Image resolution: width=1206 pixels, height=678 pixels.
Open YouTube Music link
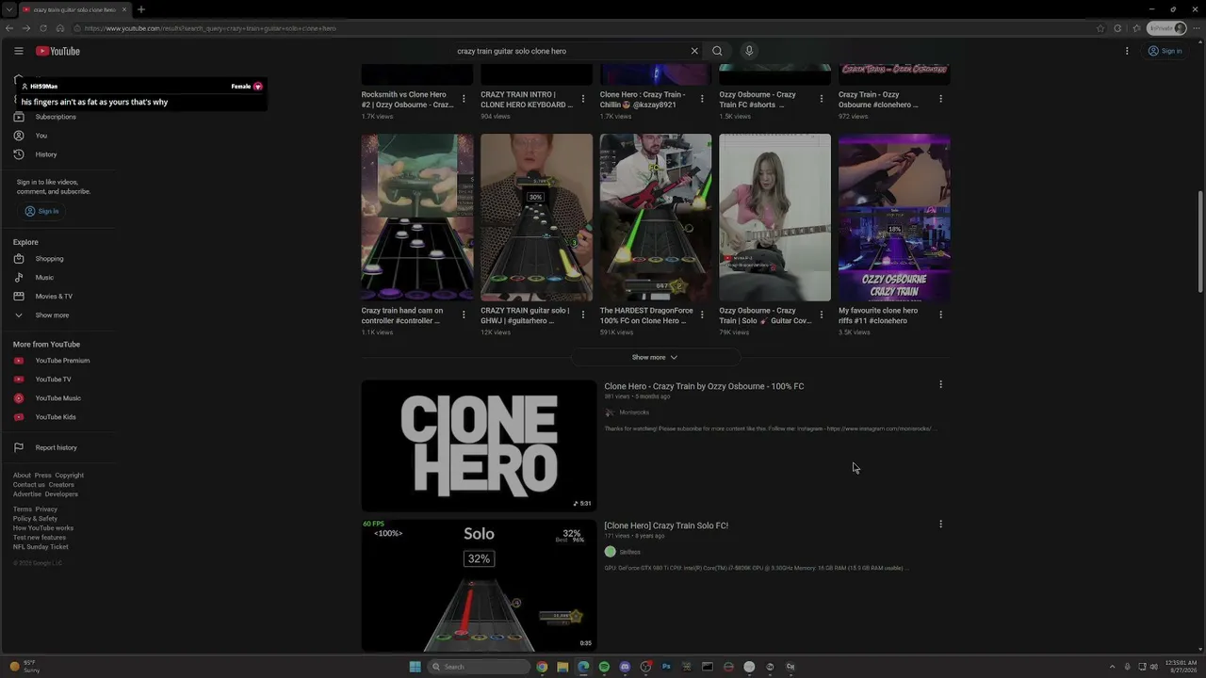pos(57,398)
